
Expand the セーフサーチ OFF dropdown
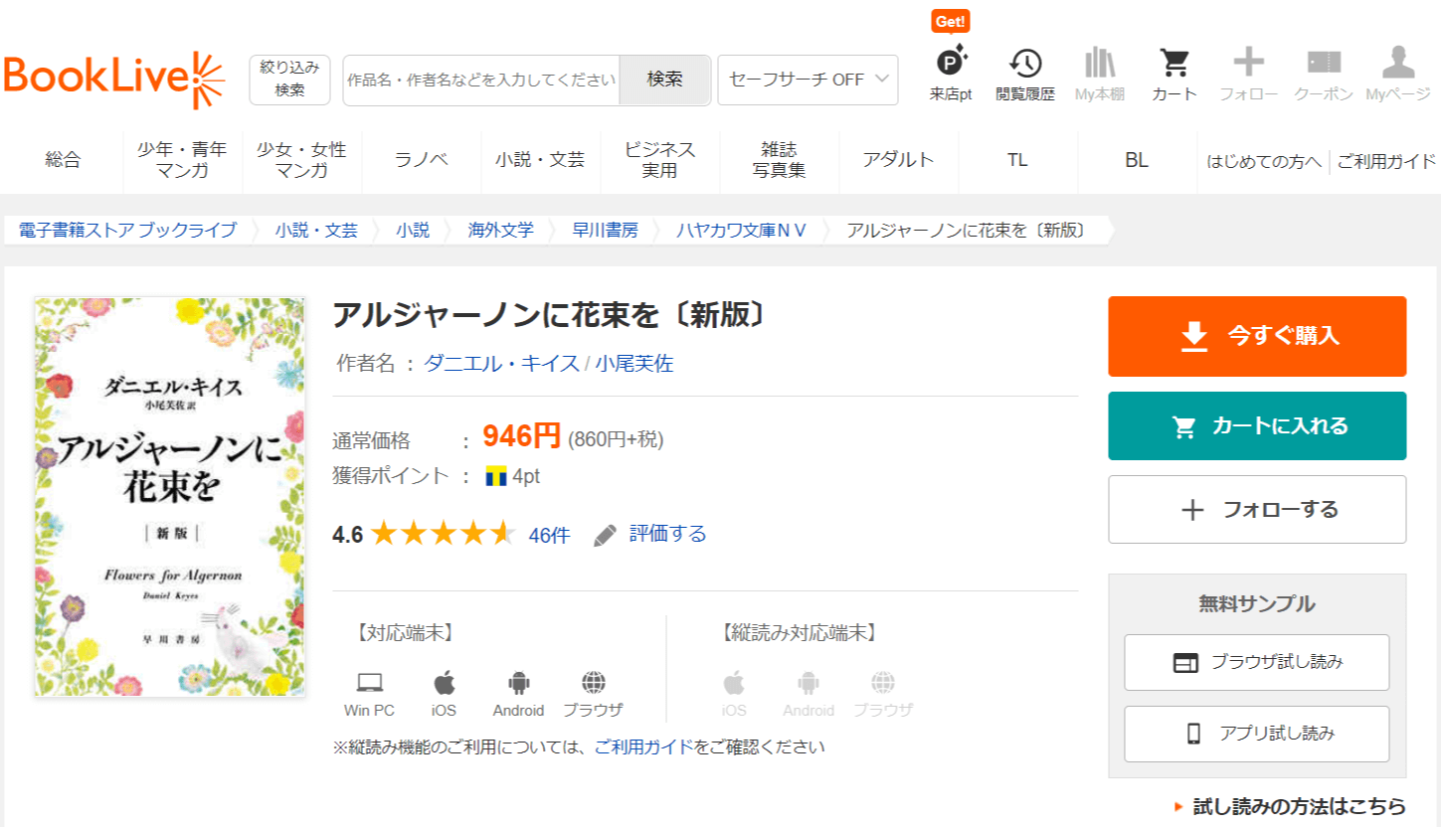tap(808, 80)
